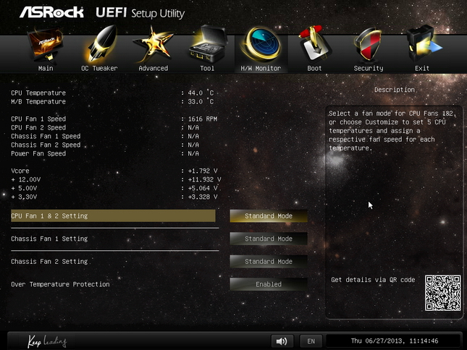Click the EN language button
The image size is (467, 350).
point(311,341)
